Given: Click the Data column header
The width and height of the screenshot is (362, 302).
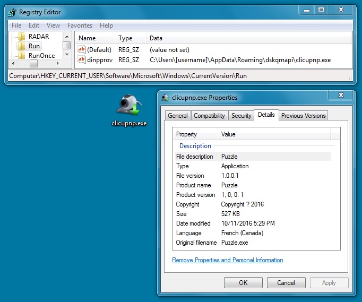Looking at the screenshot, I should (x=249, y=38).
